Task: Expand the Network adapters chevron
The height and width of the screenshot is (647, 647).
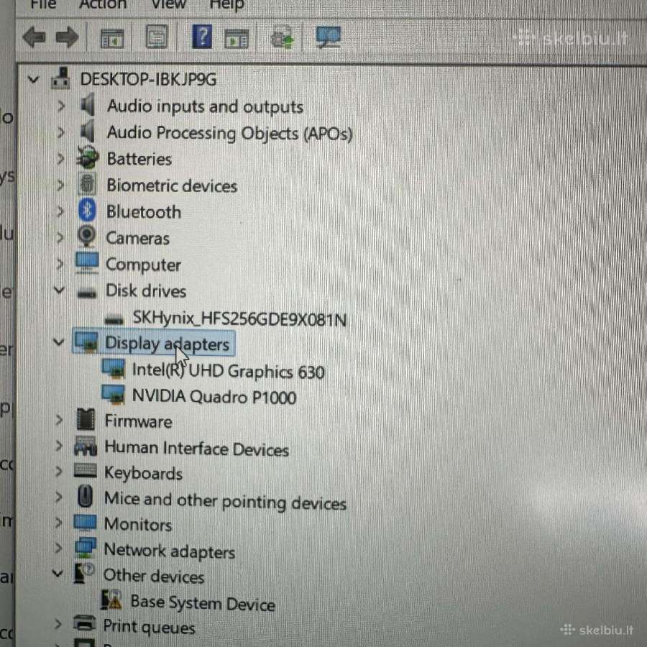Action: tap(58, 549)
